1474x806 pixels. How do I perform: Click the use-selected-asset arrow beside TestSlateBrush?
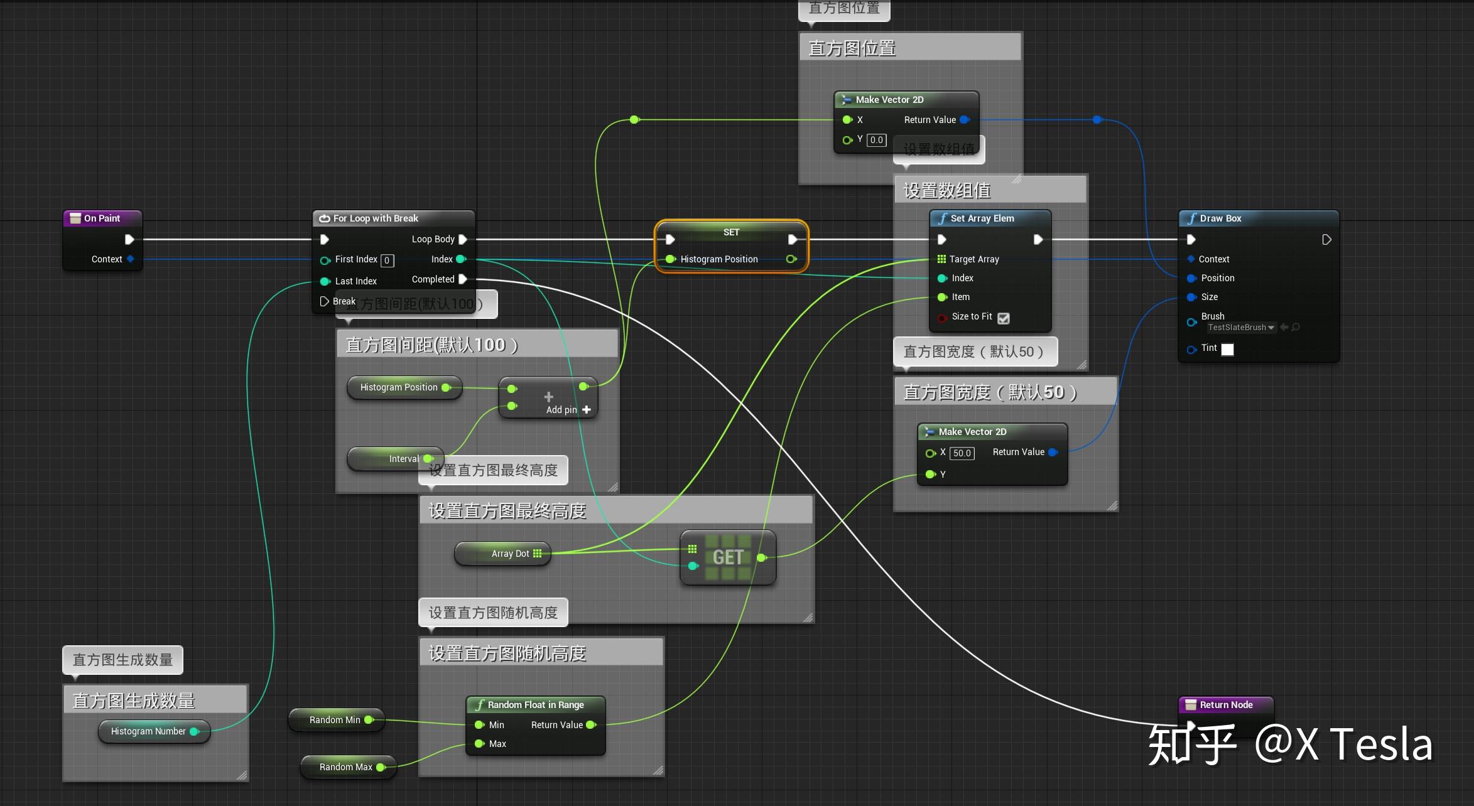tap(1284, 328)
